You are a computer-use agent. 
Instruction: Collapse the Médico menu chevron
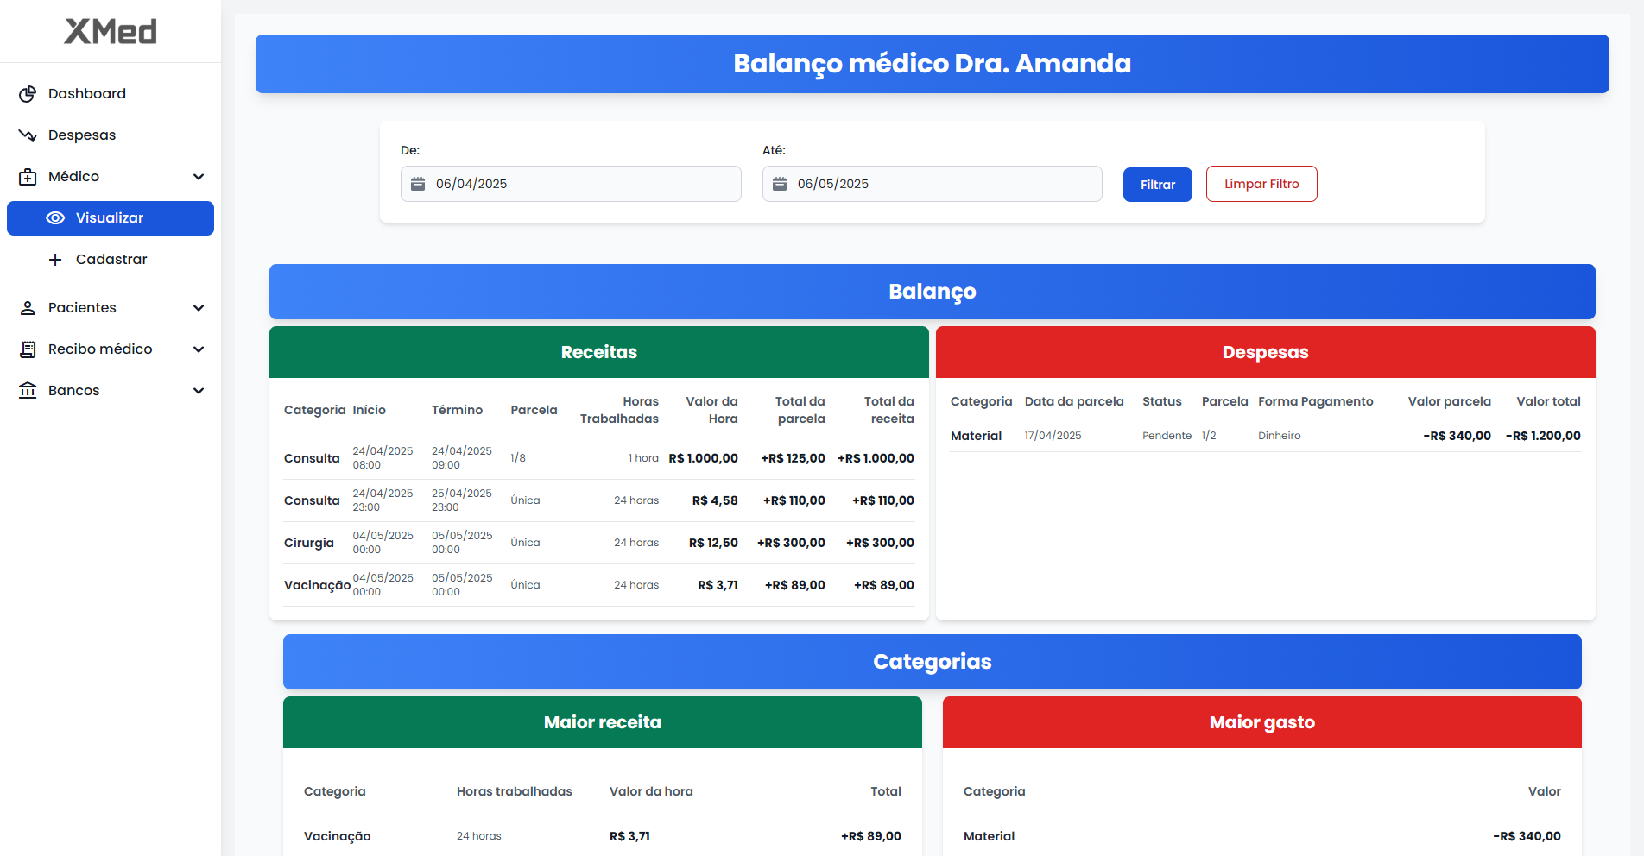pos(199,177)
